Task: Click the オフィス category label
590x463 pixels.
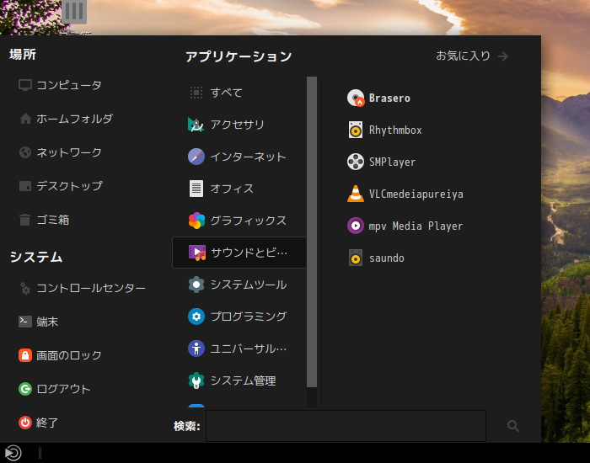Action: coord(232,189)
